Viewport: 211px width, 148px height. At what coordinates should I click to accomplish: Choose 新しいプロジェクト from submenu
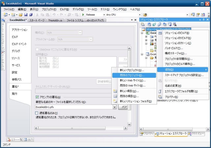pyautogui.click(x=134, y=70)
